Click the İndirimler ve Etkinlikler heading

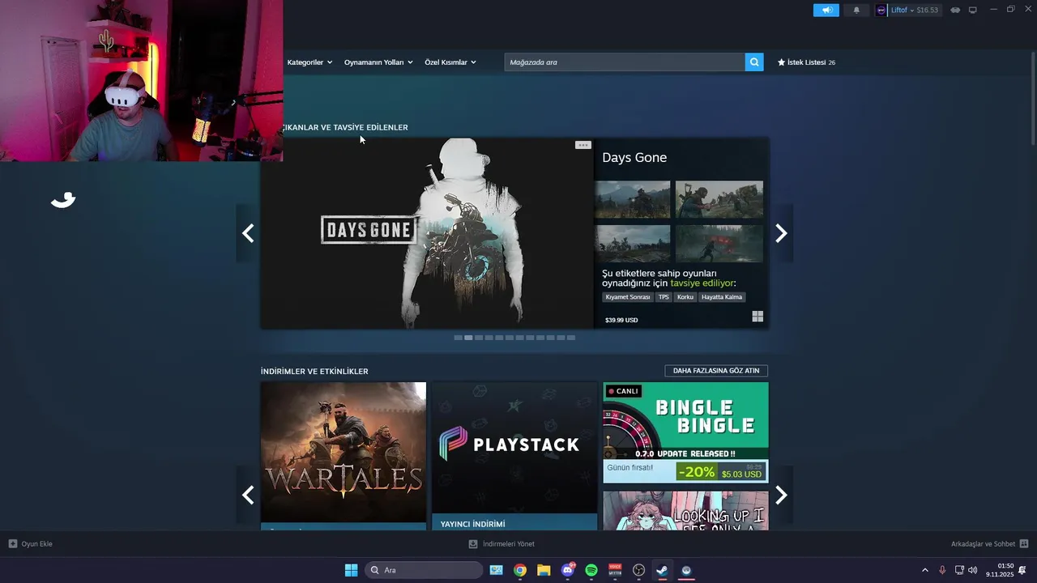click(314, 371)
